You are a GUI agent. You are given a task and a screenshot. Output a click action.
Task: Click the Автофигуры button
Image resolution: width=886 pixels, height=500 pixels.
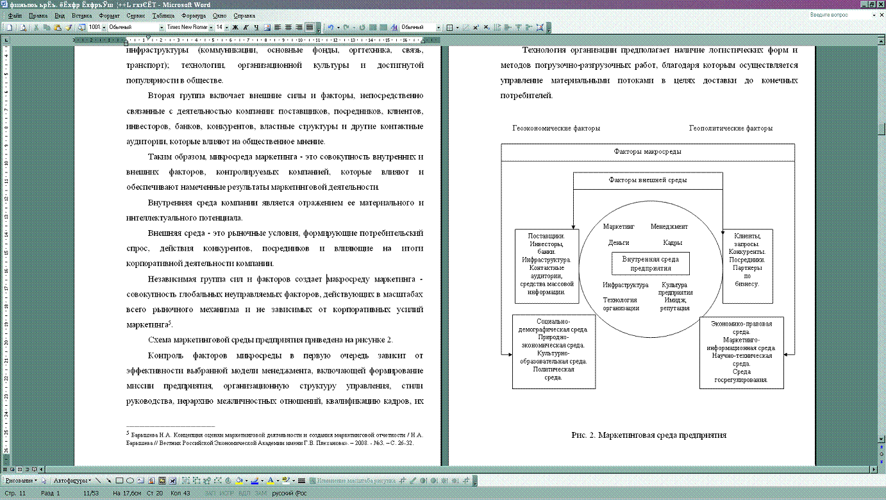point(72,480)
